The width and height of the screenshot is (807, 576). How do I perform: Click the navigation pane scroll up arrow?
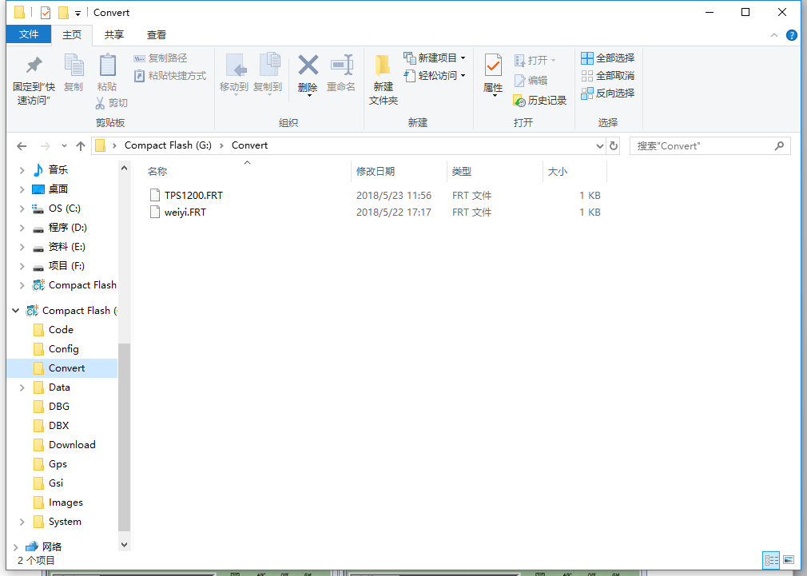tap(124, 168)
